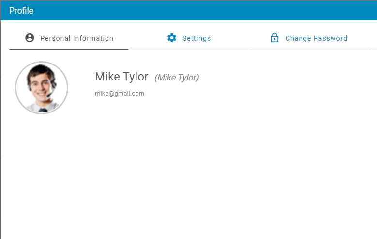Click the Profile title in header

coord(21,10)
